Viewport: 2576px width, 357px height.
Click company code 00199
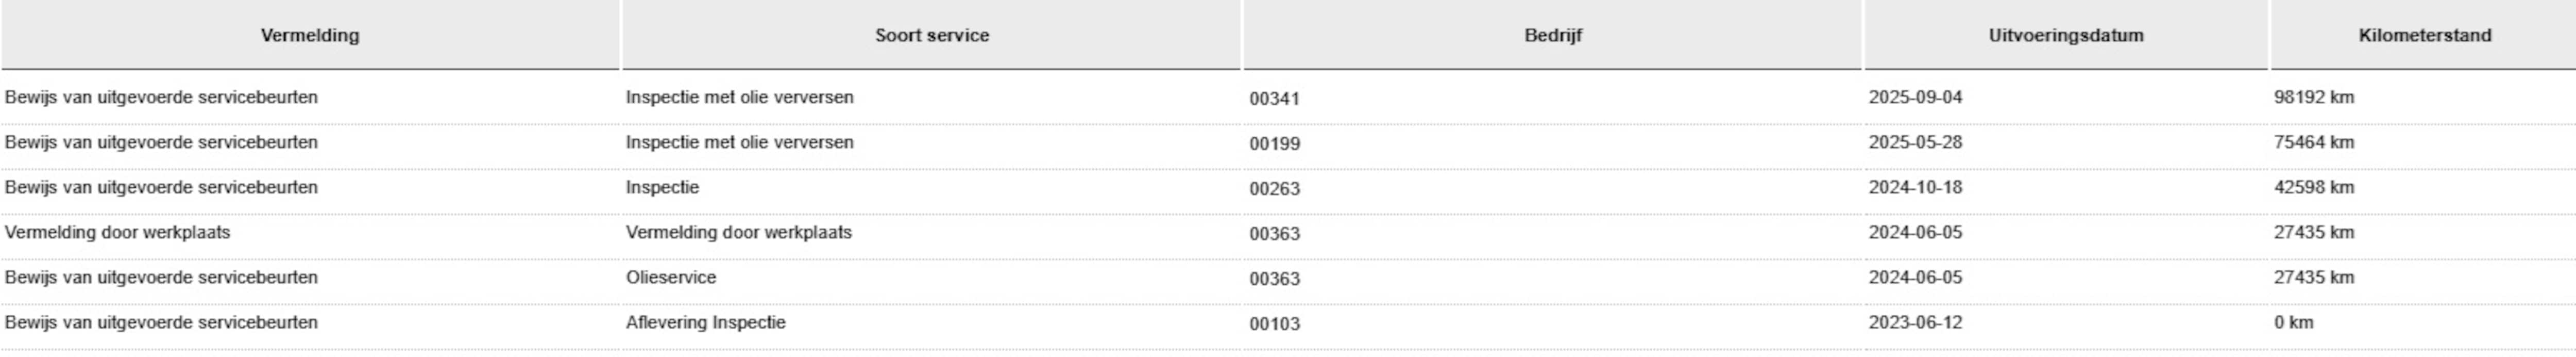click(x=1274, y=144)
